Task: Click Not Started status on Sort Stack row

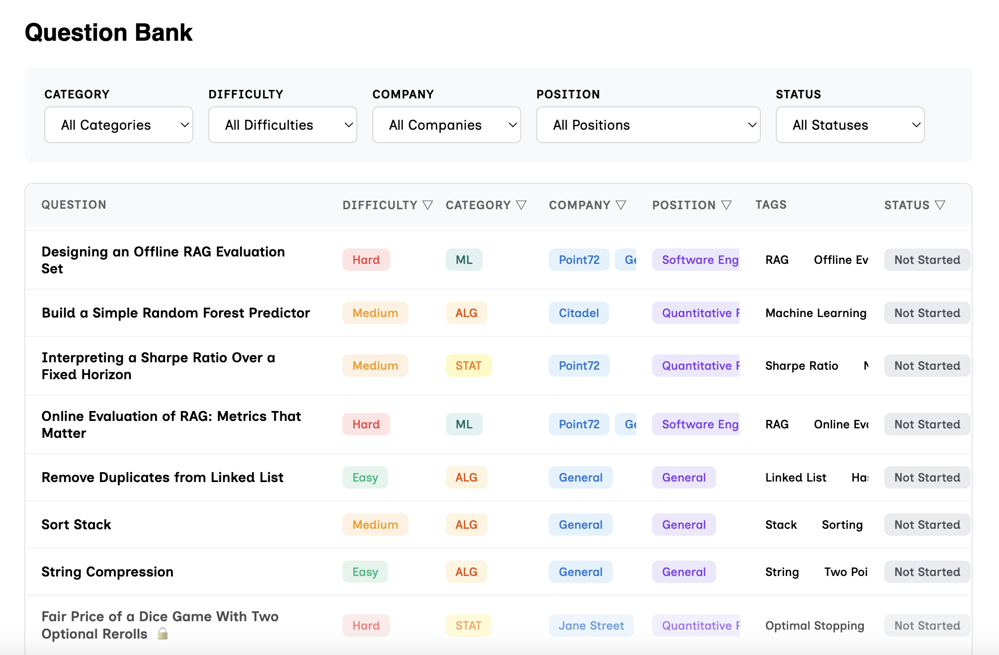Action: pyautogui.click(x=927, y=525)
